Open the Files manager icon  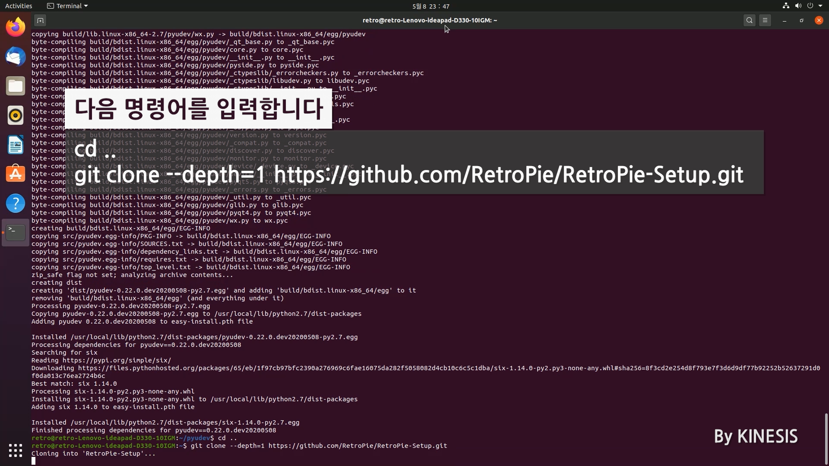(x=16, y=86)
